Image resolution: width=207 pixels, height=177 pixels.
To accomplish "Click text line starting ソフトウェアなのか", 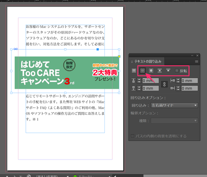I will 65,38.
